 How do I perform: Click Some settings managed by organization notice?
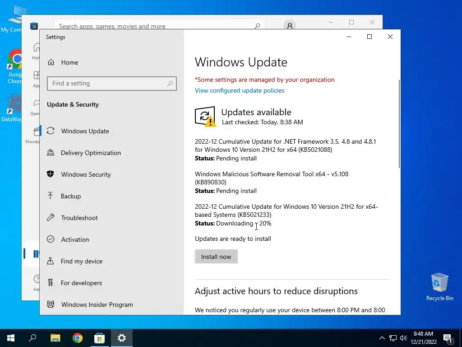[x=264, y=80]
